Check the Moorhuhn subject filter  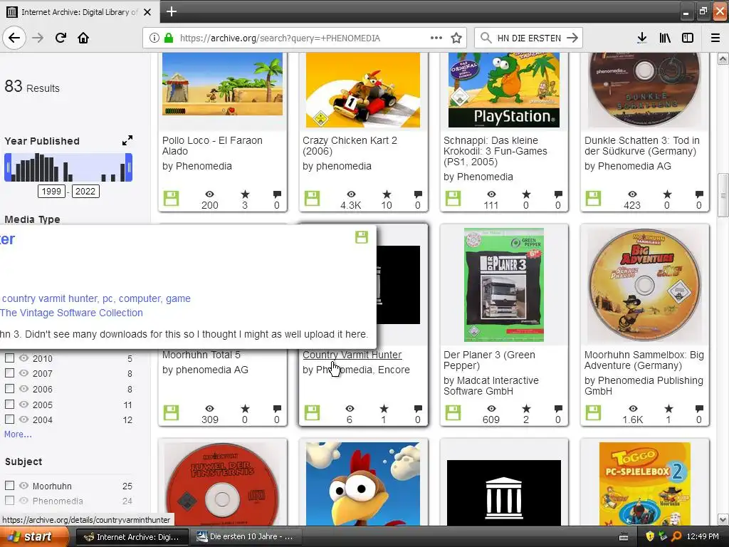click(9, 486)
